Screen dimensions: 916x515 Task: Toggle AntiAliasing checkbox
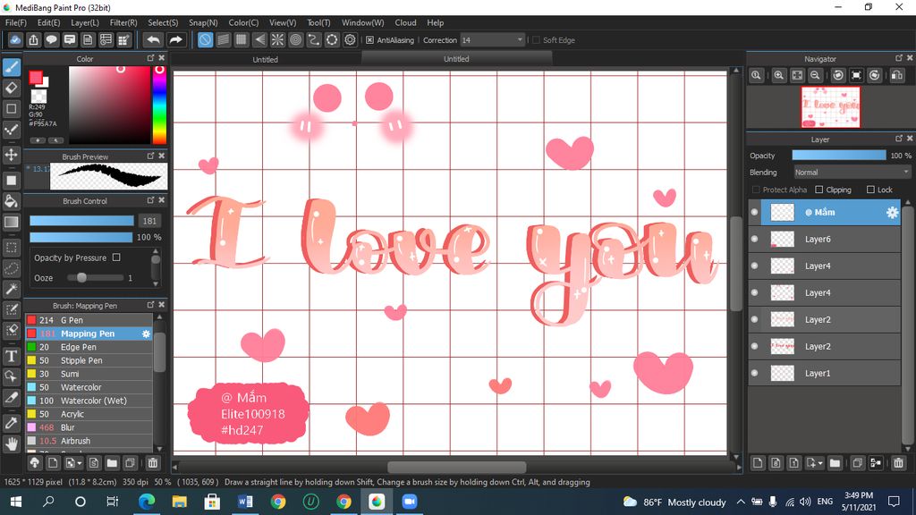point(369,40)
